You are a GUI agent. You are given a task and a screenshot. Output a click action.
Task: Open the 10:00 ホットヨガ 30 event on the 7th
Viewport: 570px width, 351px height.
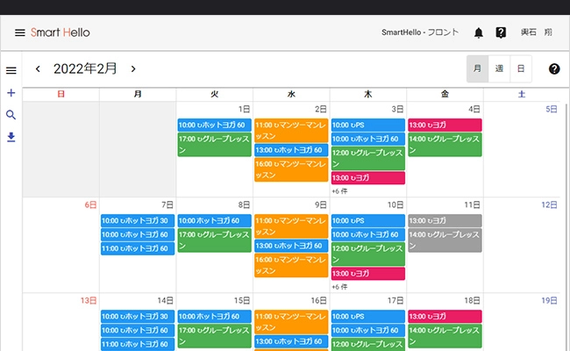[x=138, y=221]
